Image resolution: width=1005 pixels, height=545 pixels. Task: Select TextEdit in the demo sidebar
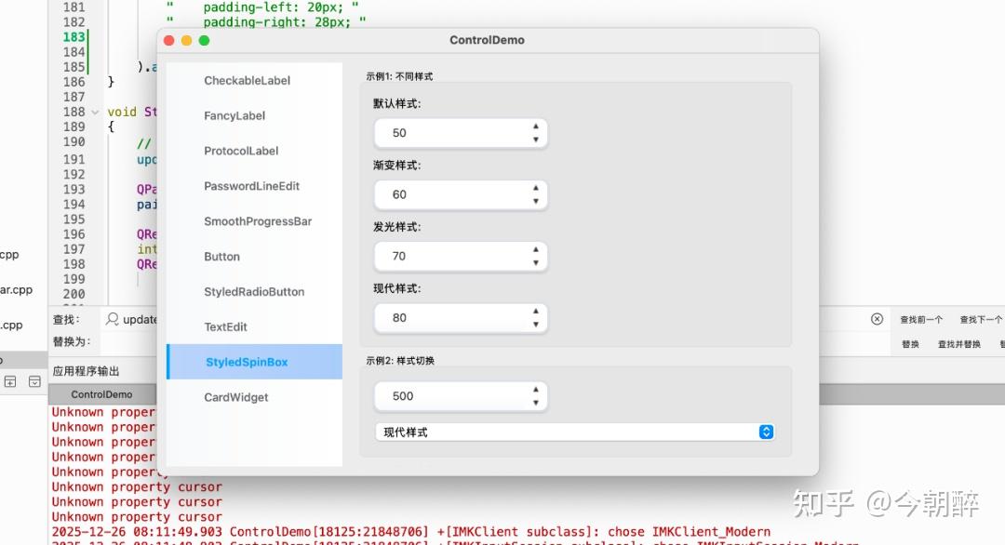[224, 326]
